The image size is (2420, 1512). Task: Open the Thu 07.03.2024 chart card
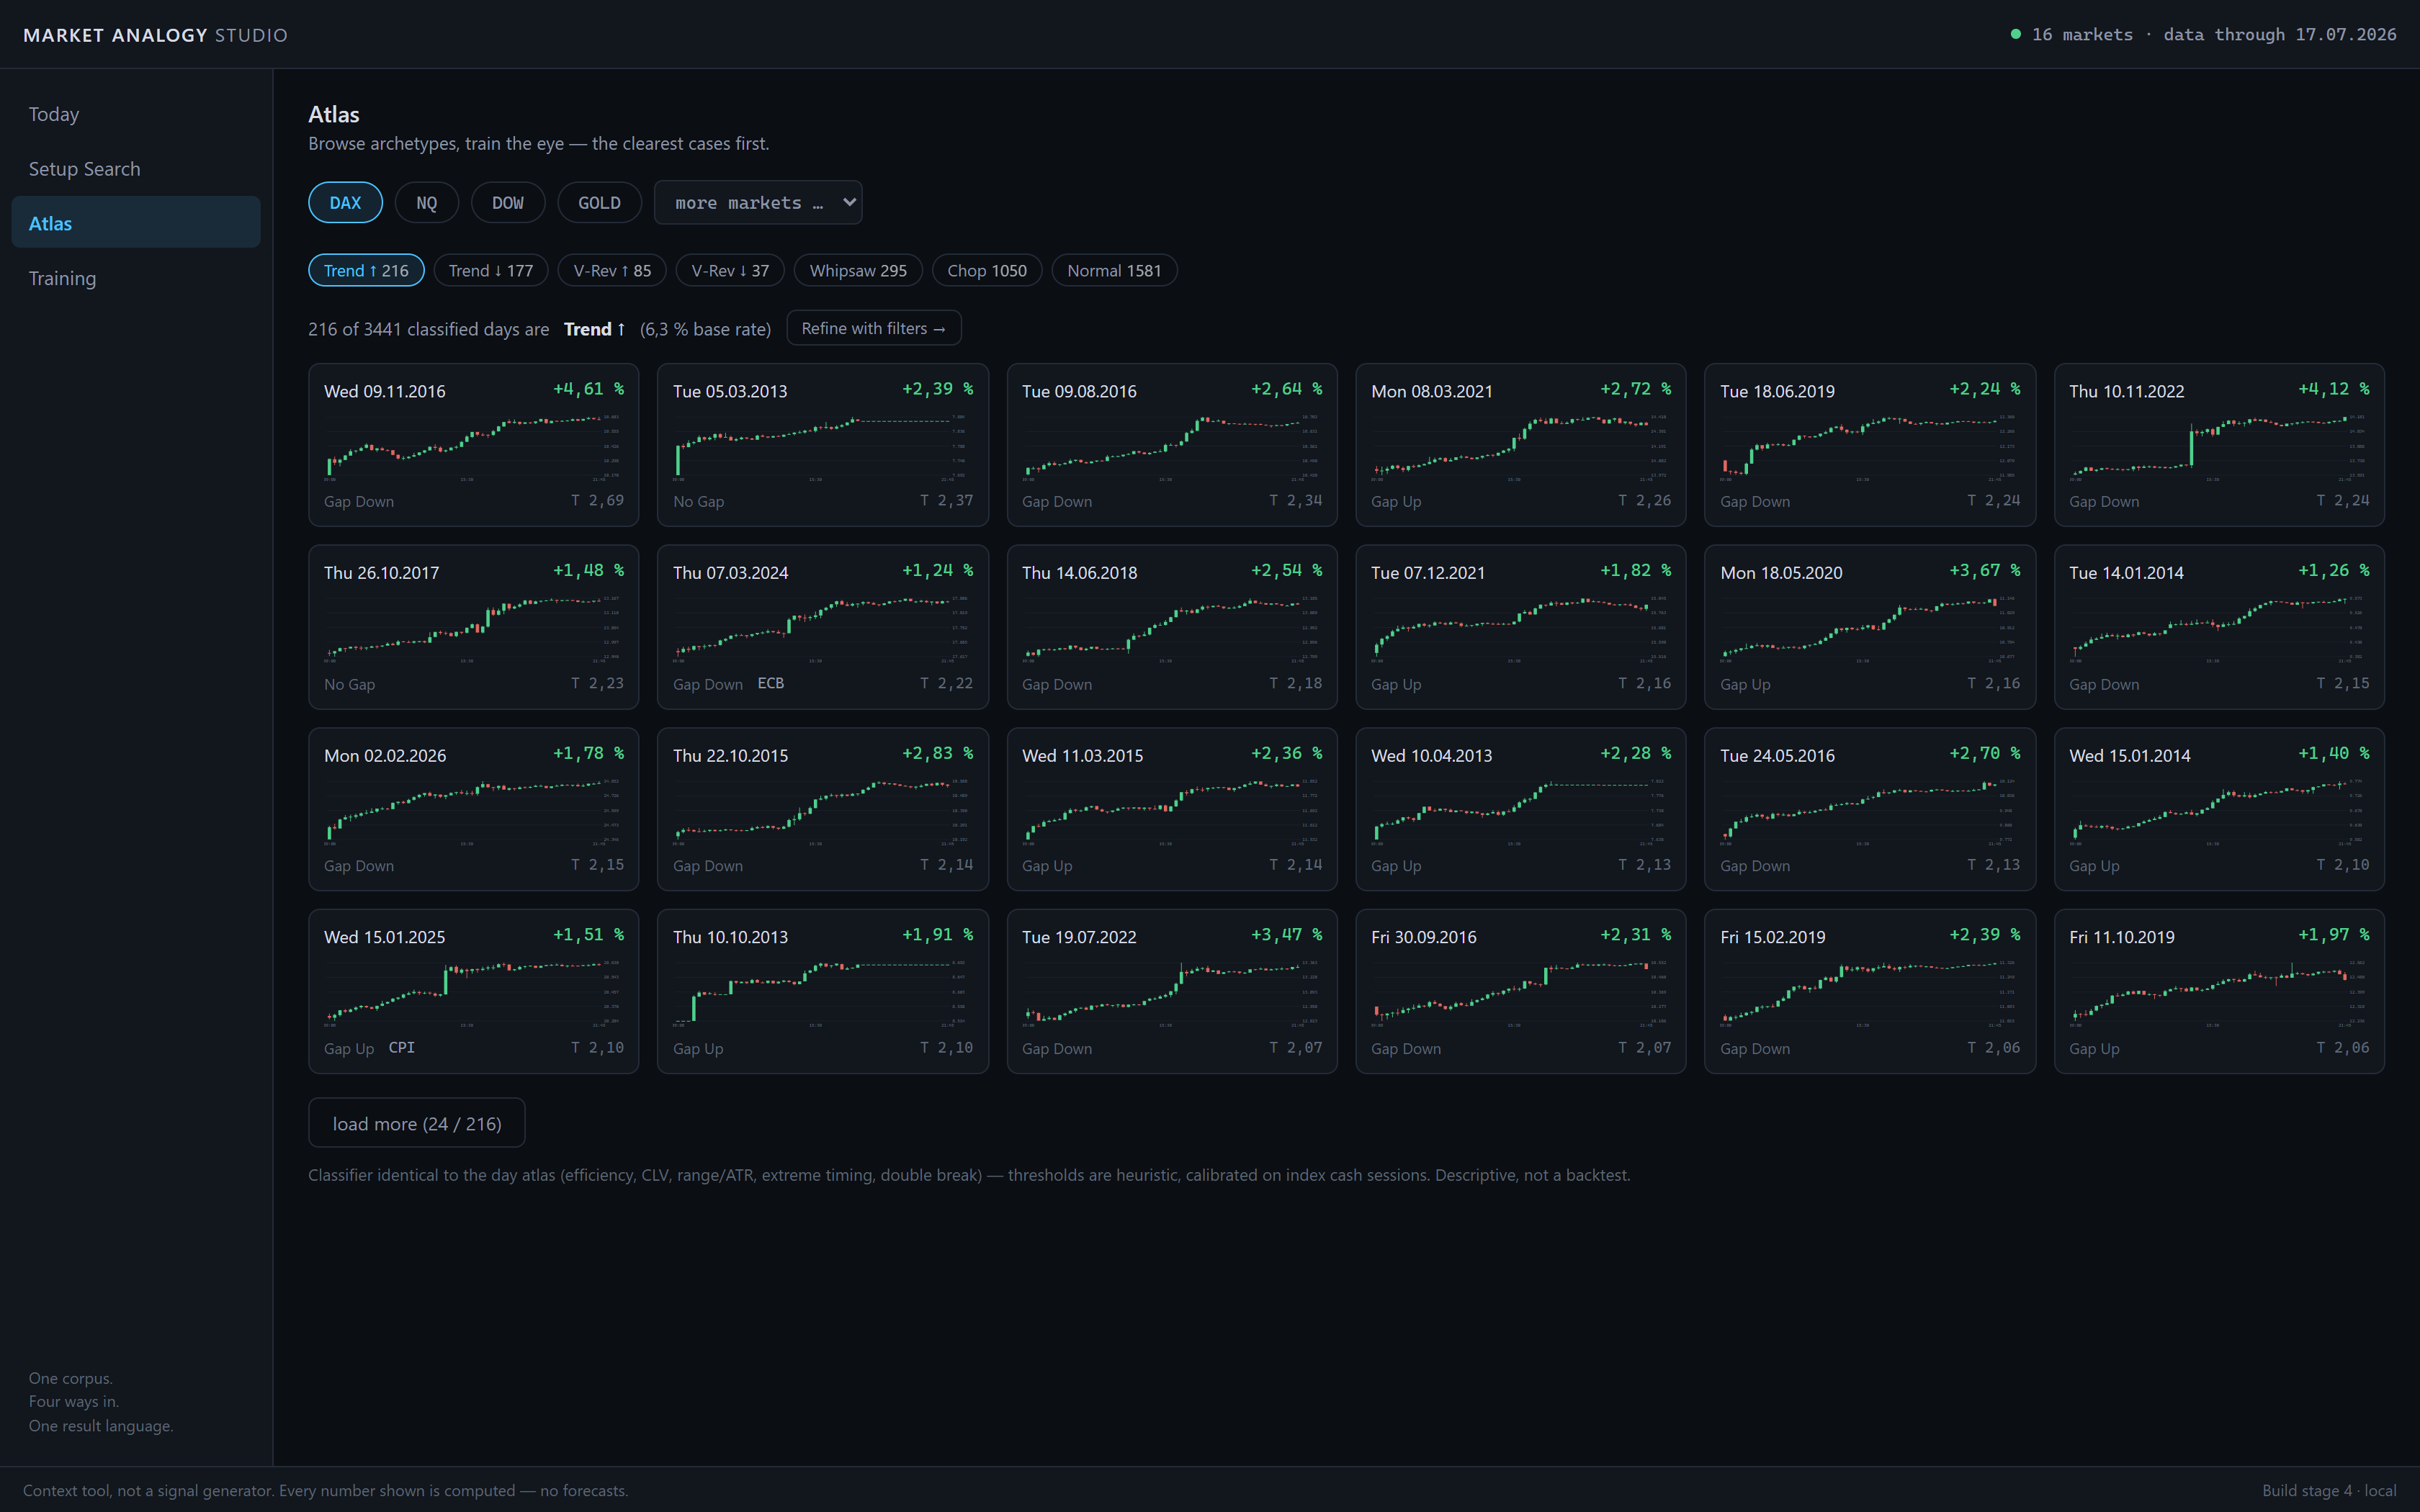823,627
